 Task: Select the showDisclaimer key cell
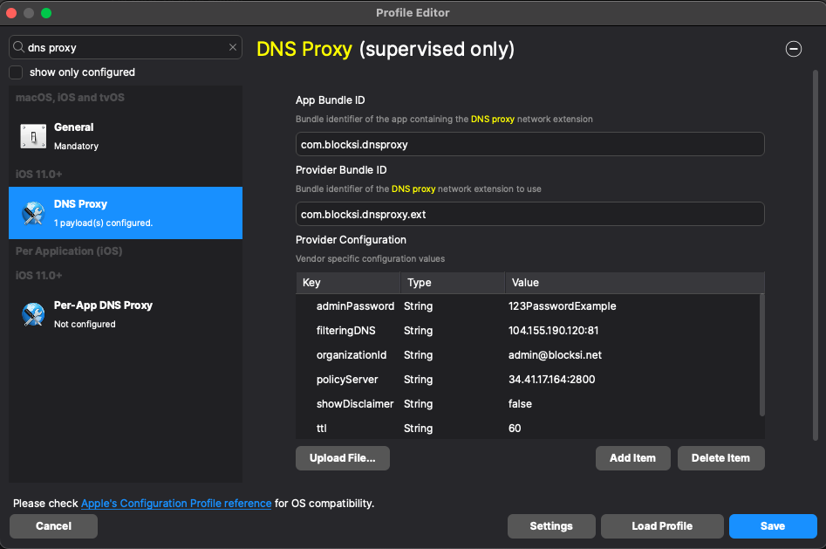coord(355,404)
